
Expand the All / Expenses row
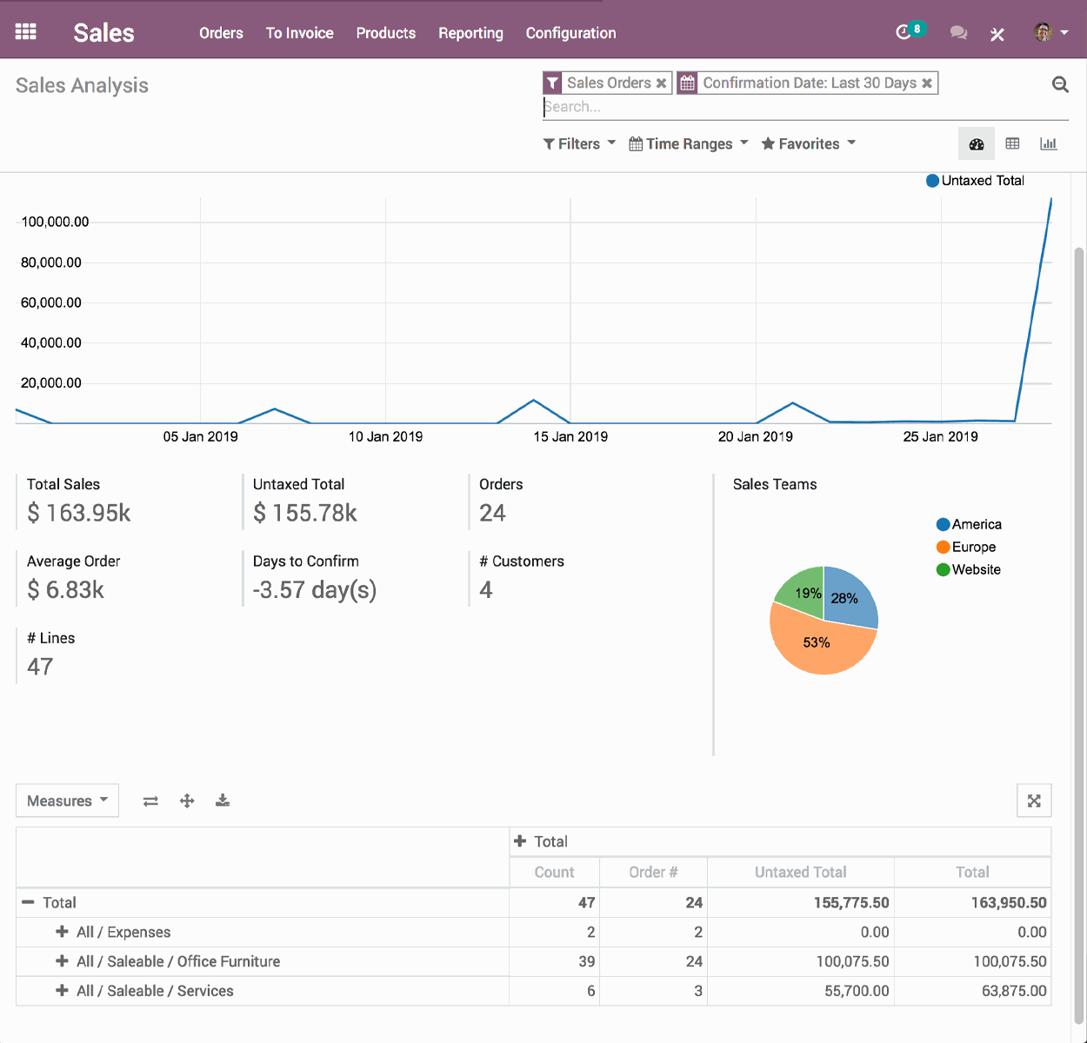tap(62, 932)
